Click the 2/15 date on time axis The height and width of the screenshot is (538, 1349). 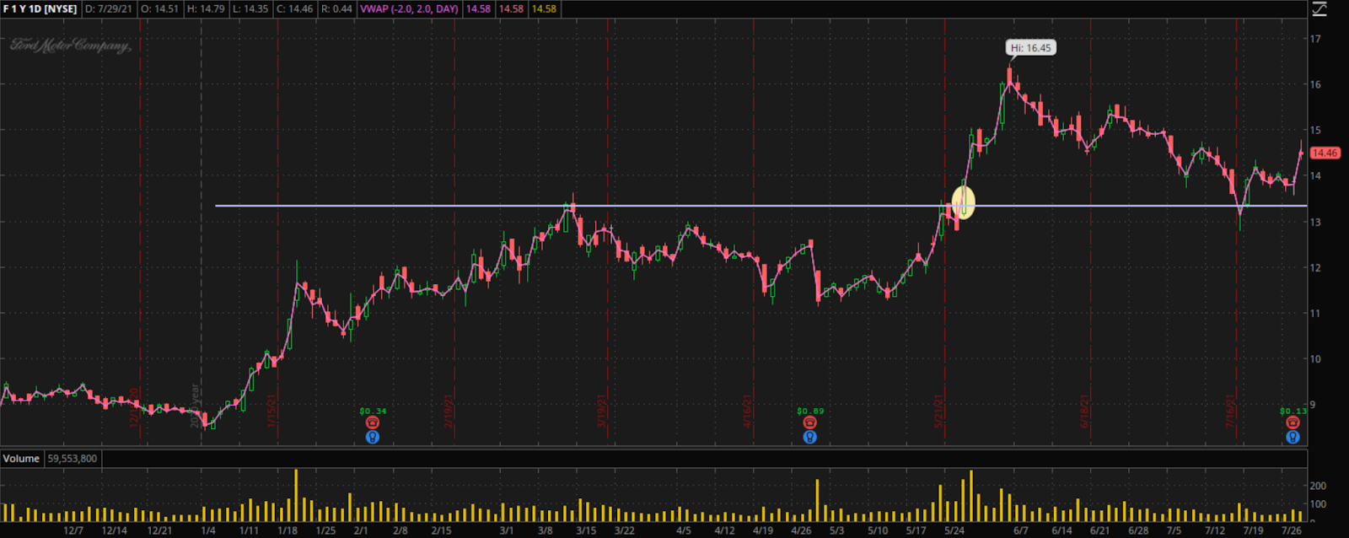point(441,530)
